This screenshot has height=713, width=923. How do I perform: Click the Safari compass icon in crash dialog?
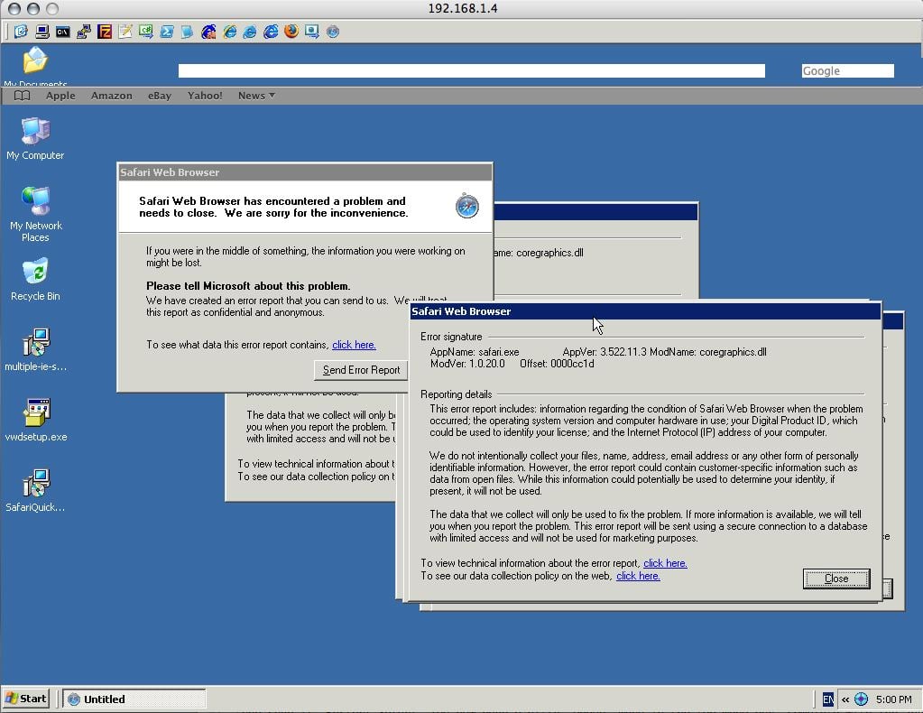point(466,206)
